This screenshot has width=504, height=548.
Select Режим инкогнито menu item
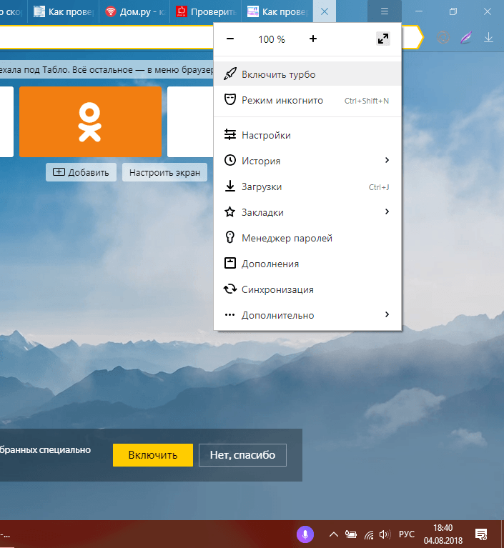pos(307,100)
